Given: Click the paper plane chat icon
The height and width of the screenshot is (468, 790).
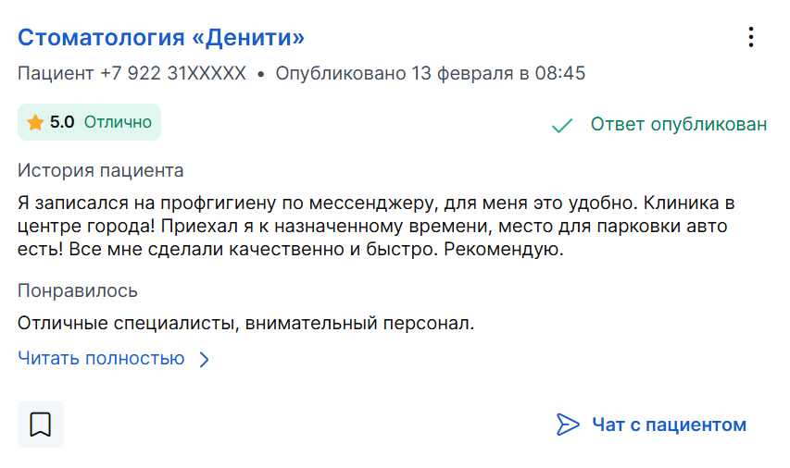Looking at the screenshot, I should (x=568, y=425).
